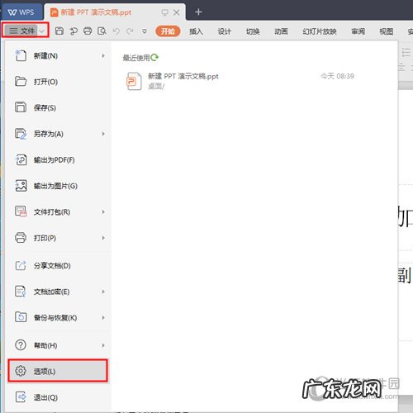Switch to the 视图 ribbon tab
Screen dimensions: 413x413
click(x=387, y=31)
